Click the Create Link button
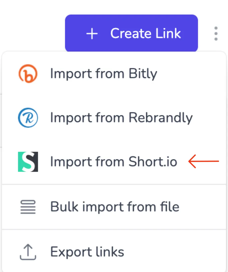 click(x=131, y=33)
